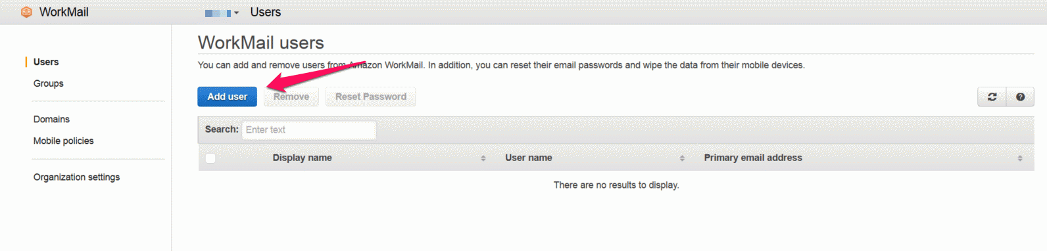Screen dimensions: 1047x251
Task: Sort by Display name arrows
Action: click(x=483, y=158)
